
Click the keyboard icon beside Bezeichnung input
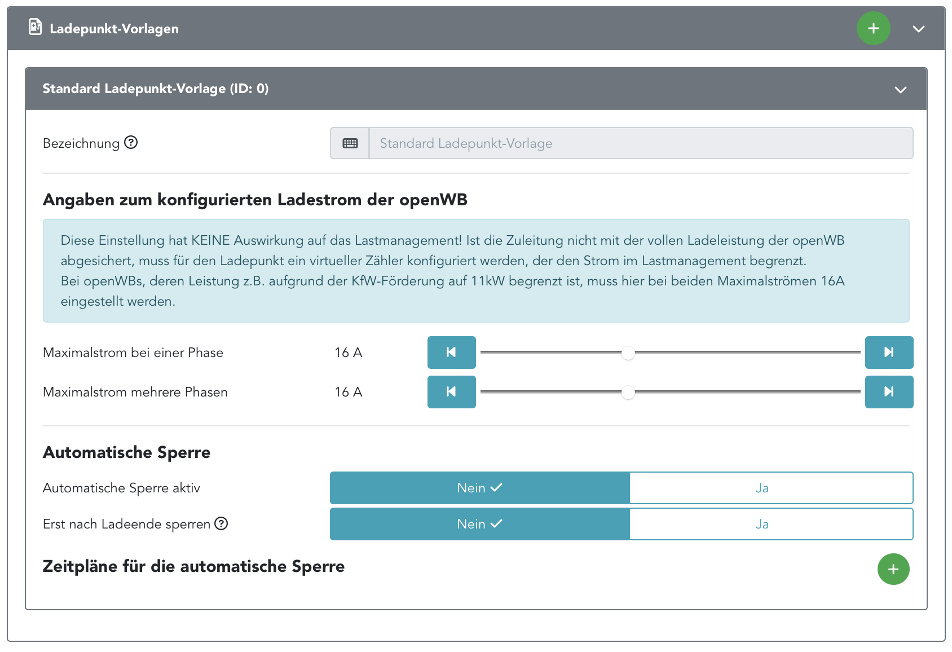pyautogui.click(x=350, y=143)
